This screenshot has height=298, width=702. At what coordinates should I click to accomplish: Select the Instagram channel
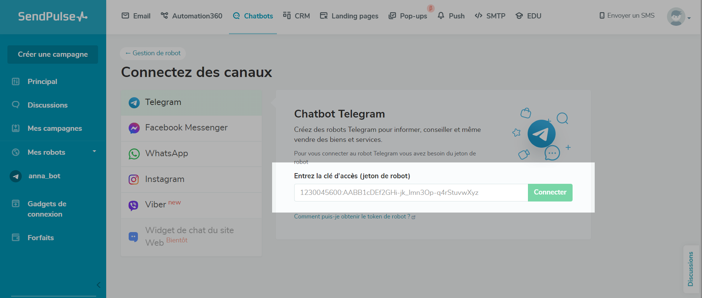click(x=191, y=179)
